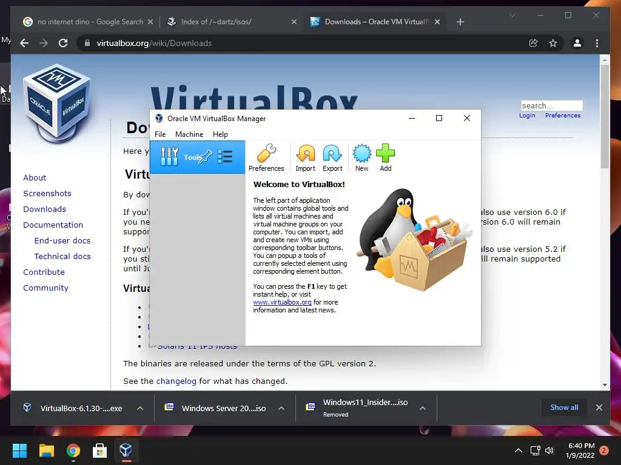The height and width of the screenshot is (465, 621).
Task: Click the Login link on the website
Action: point(527,116)
